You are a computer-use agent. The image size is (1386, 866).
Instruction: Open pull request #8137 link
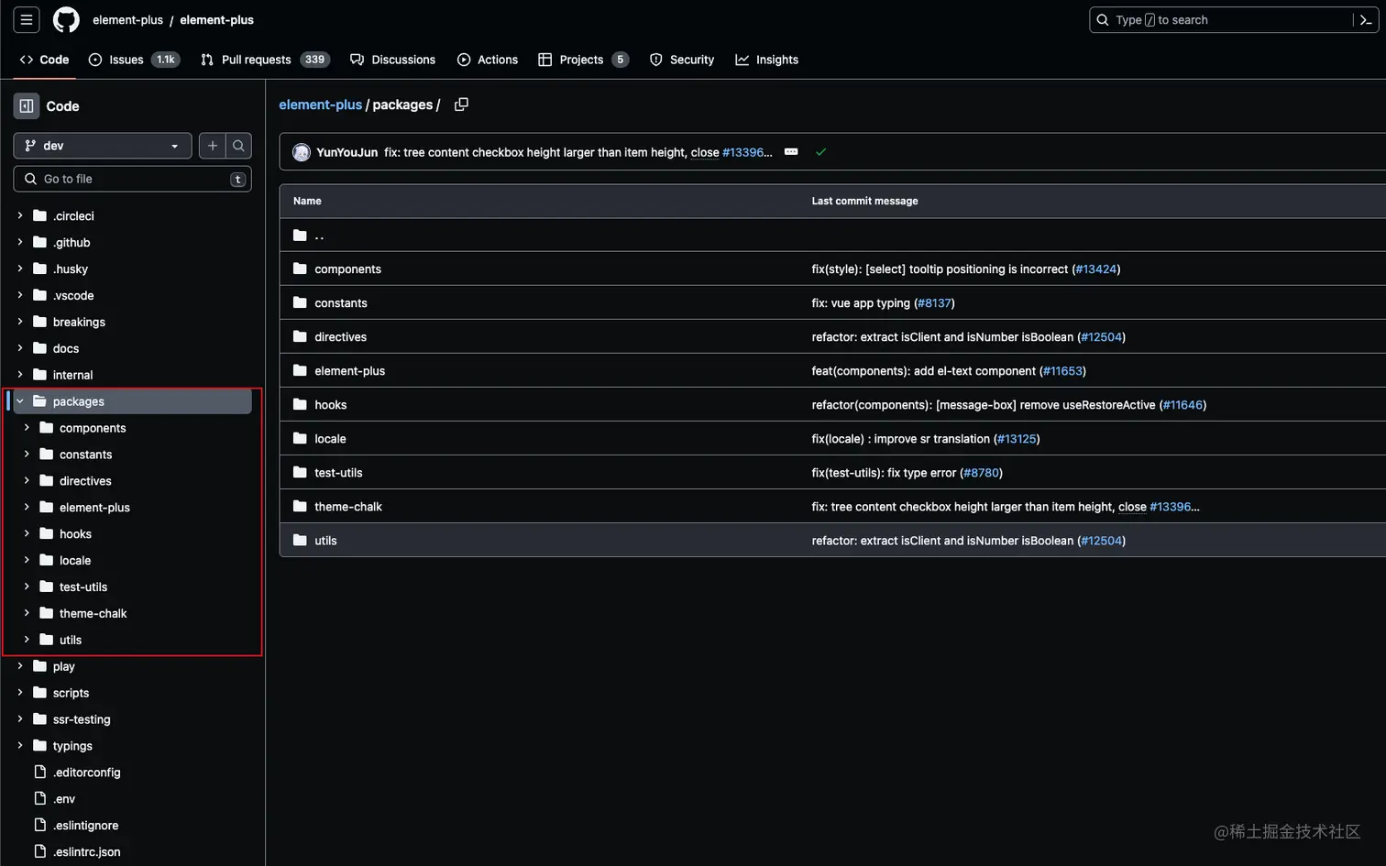coord(935,302)
